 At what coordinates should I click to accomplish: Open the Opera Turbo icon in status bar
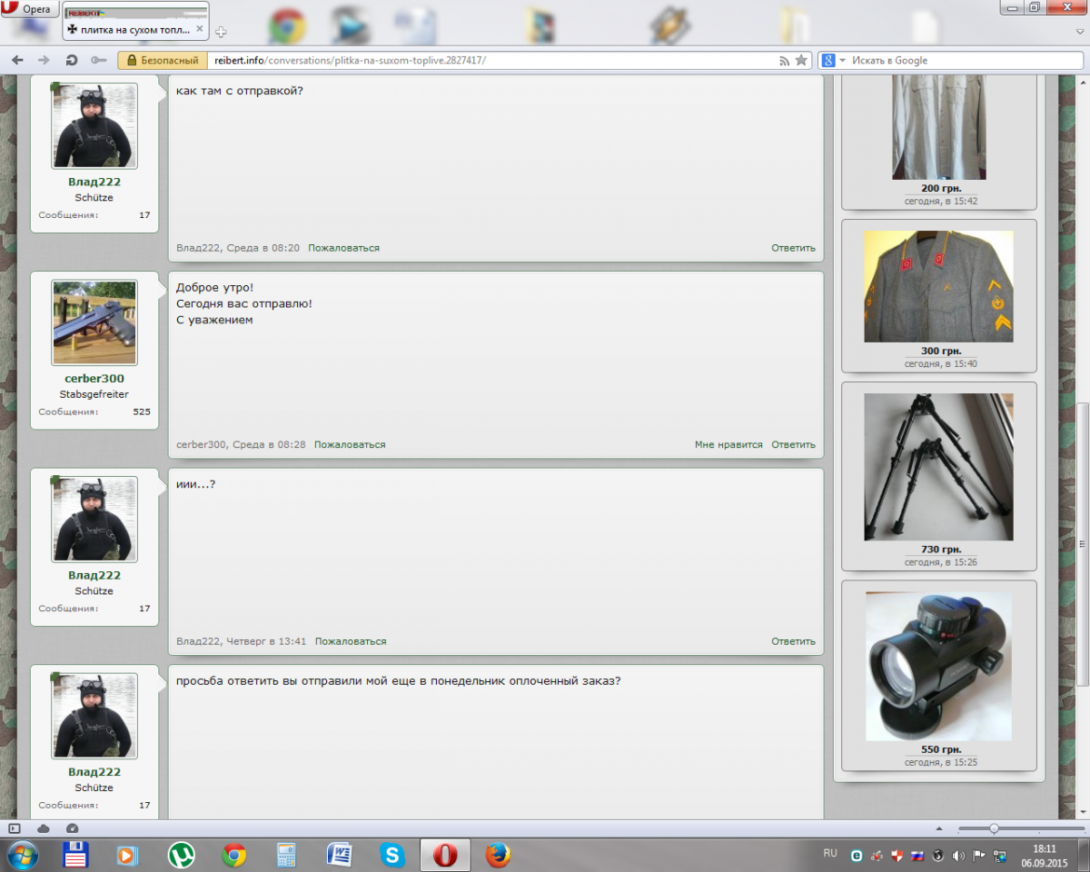(73, 828)
